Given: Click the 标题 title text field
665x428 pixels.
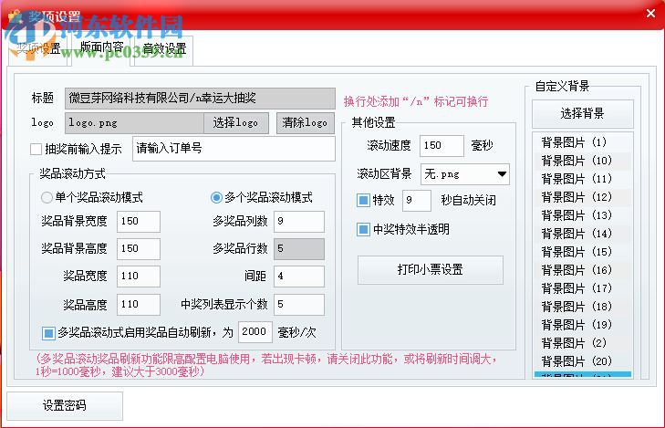Looking at the screenshot, I should (x=200, y=99).
